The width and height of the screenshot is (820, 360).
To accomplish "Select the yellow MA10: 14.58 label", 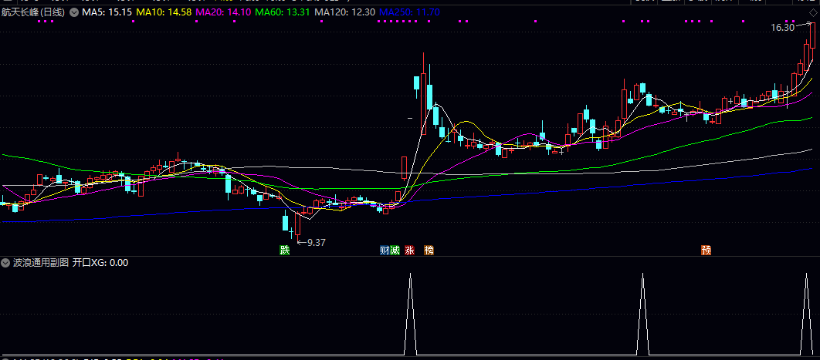I will (x=163, y=12).
